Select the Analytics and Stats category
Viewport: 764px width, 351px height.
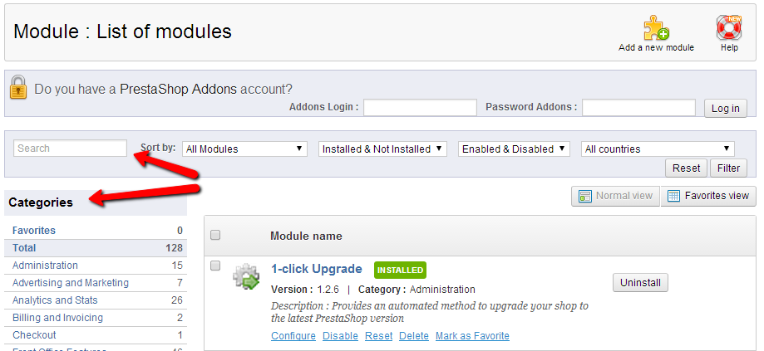coord(55,300)
